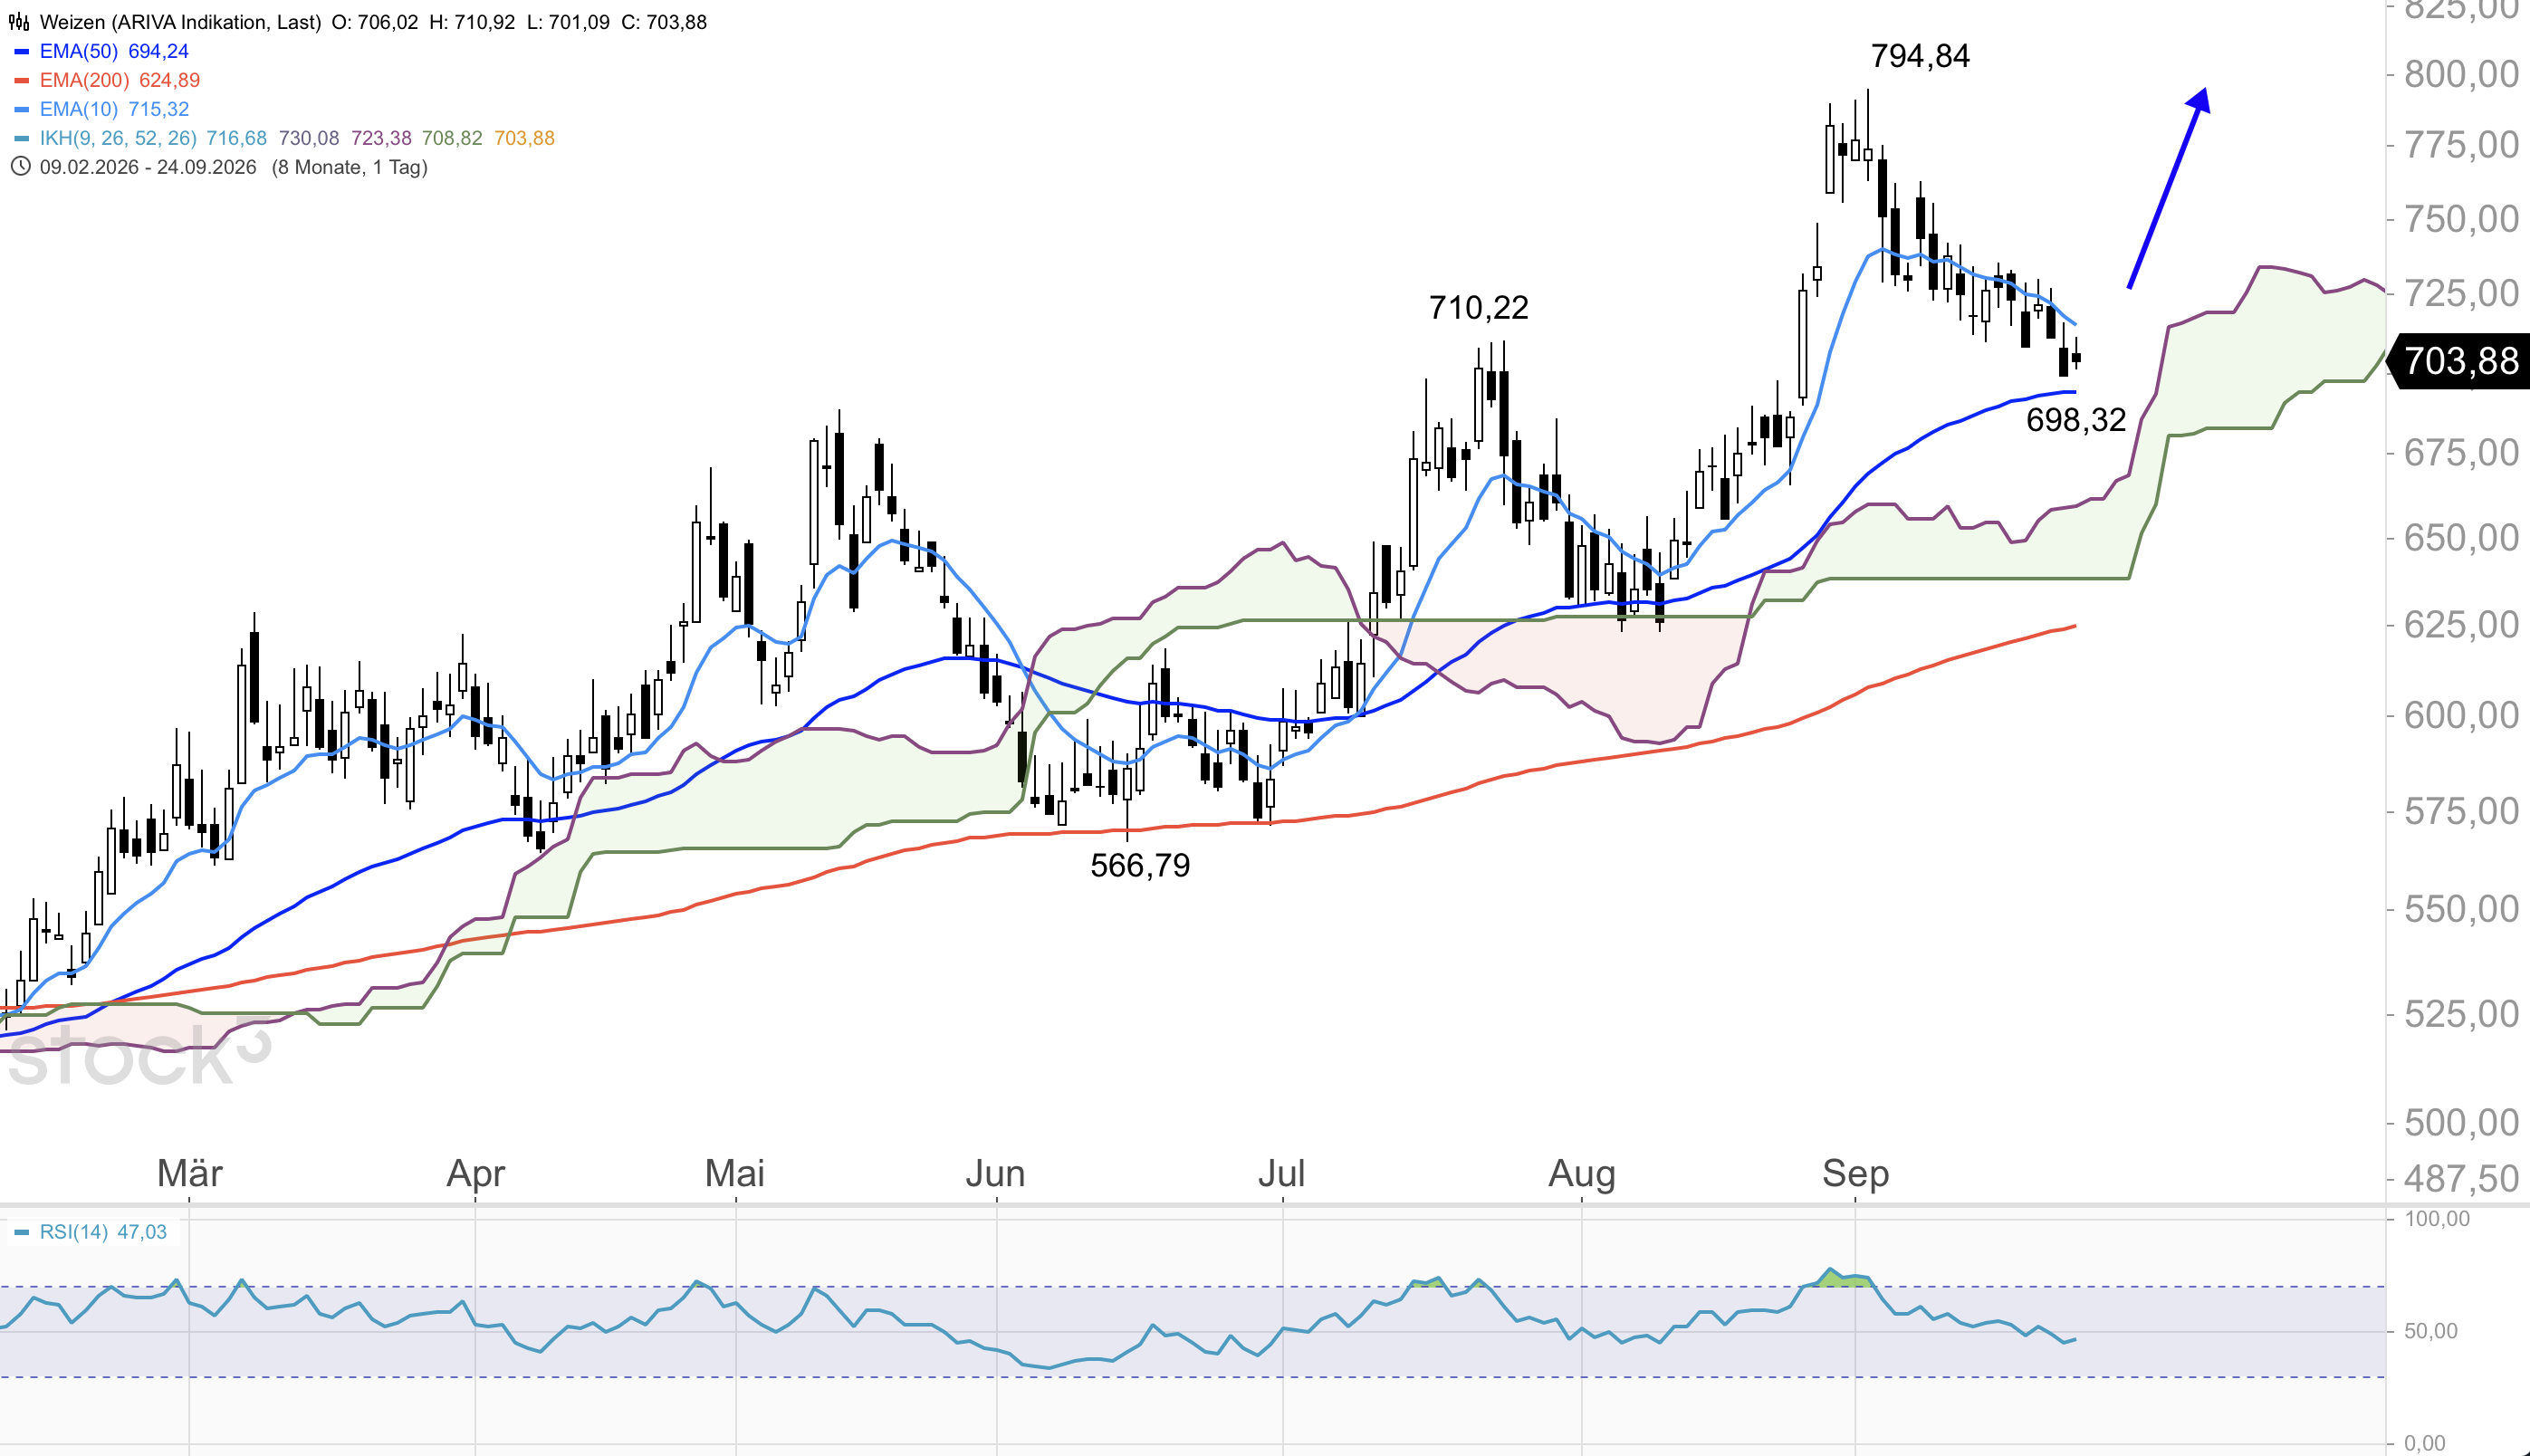
Task: Click the RSI(14) 47,03 indicator label
Action: tap(103, 1232)
